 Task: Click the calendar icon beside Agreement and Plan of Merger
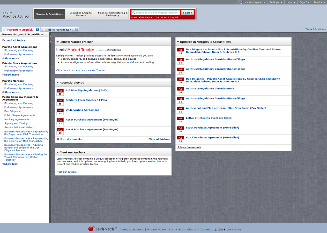point(180,110)
